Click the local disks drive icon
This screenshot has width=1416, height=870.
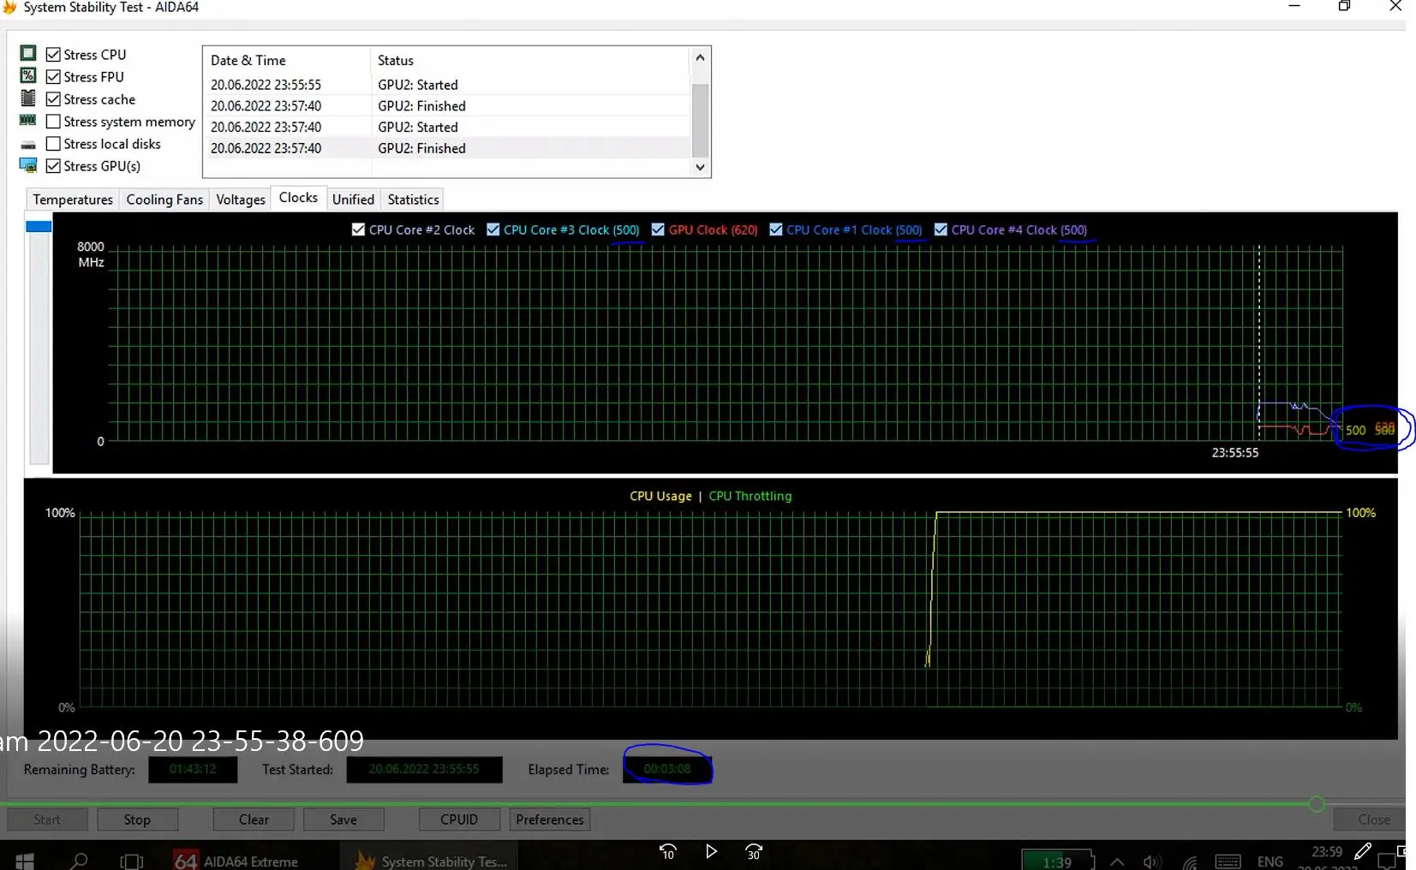[x=28, y=145]
